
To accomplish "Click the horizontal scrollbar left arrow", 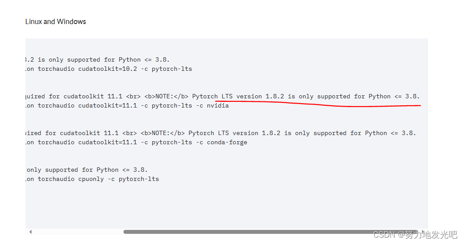I will (x=30, y=232).
